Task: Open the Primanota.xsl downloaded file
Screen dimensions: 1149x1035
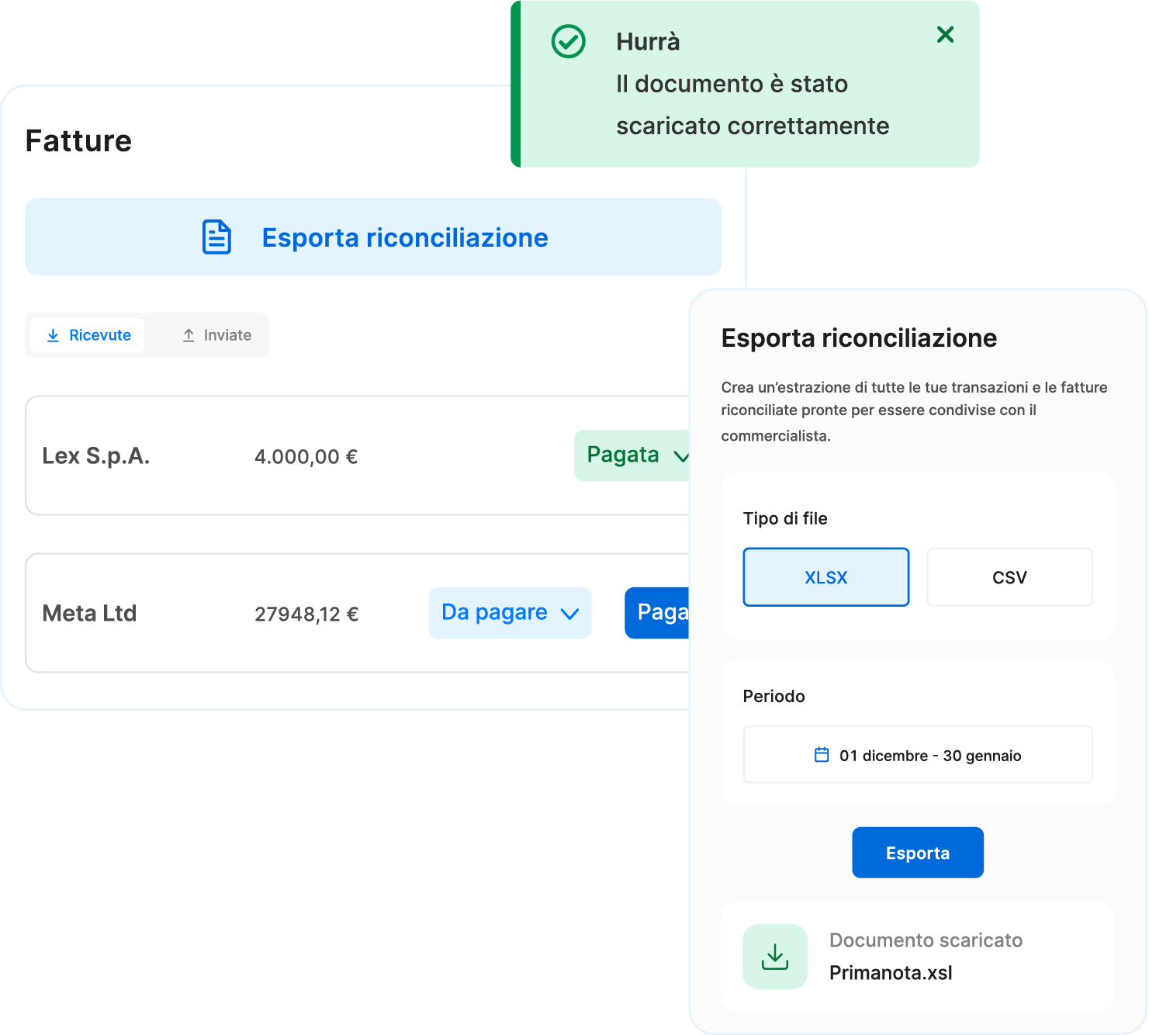Action: pos(891,973)
